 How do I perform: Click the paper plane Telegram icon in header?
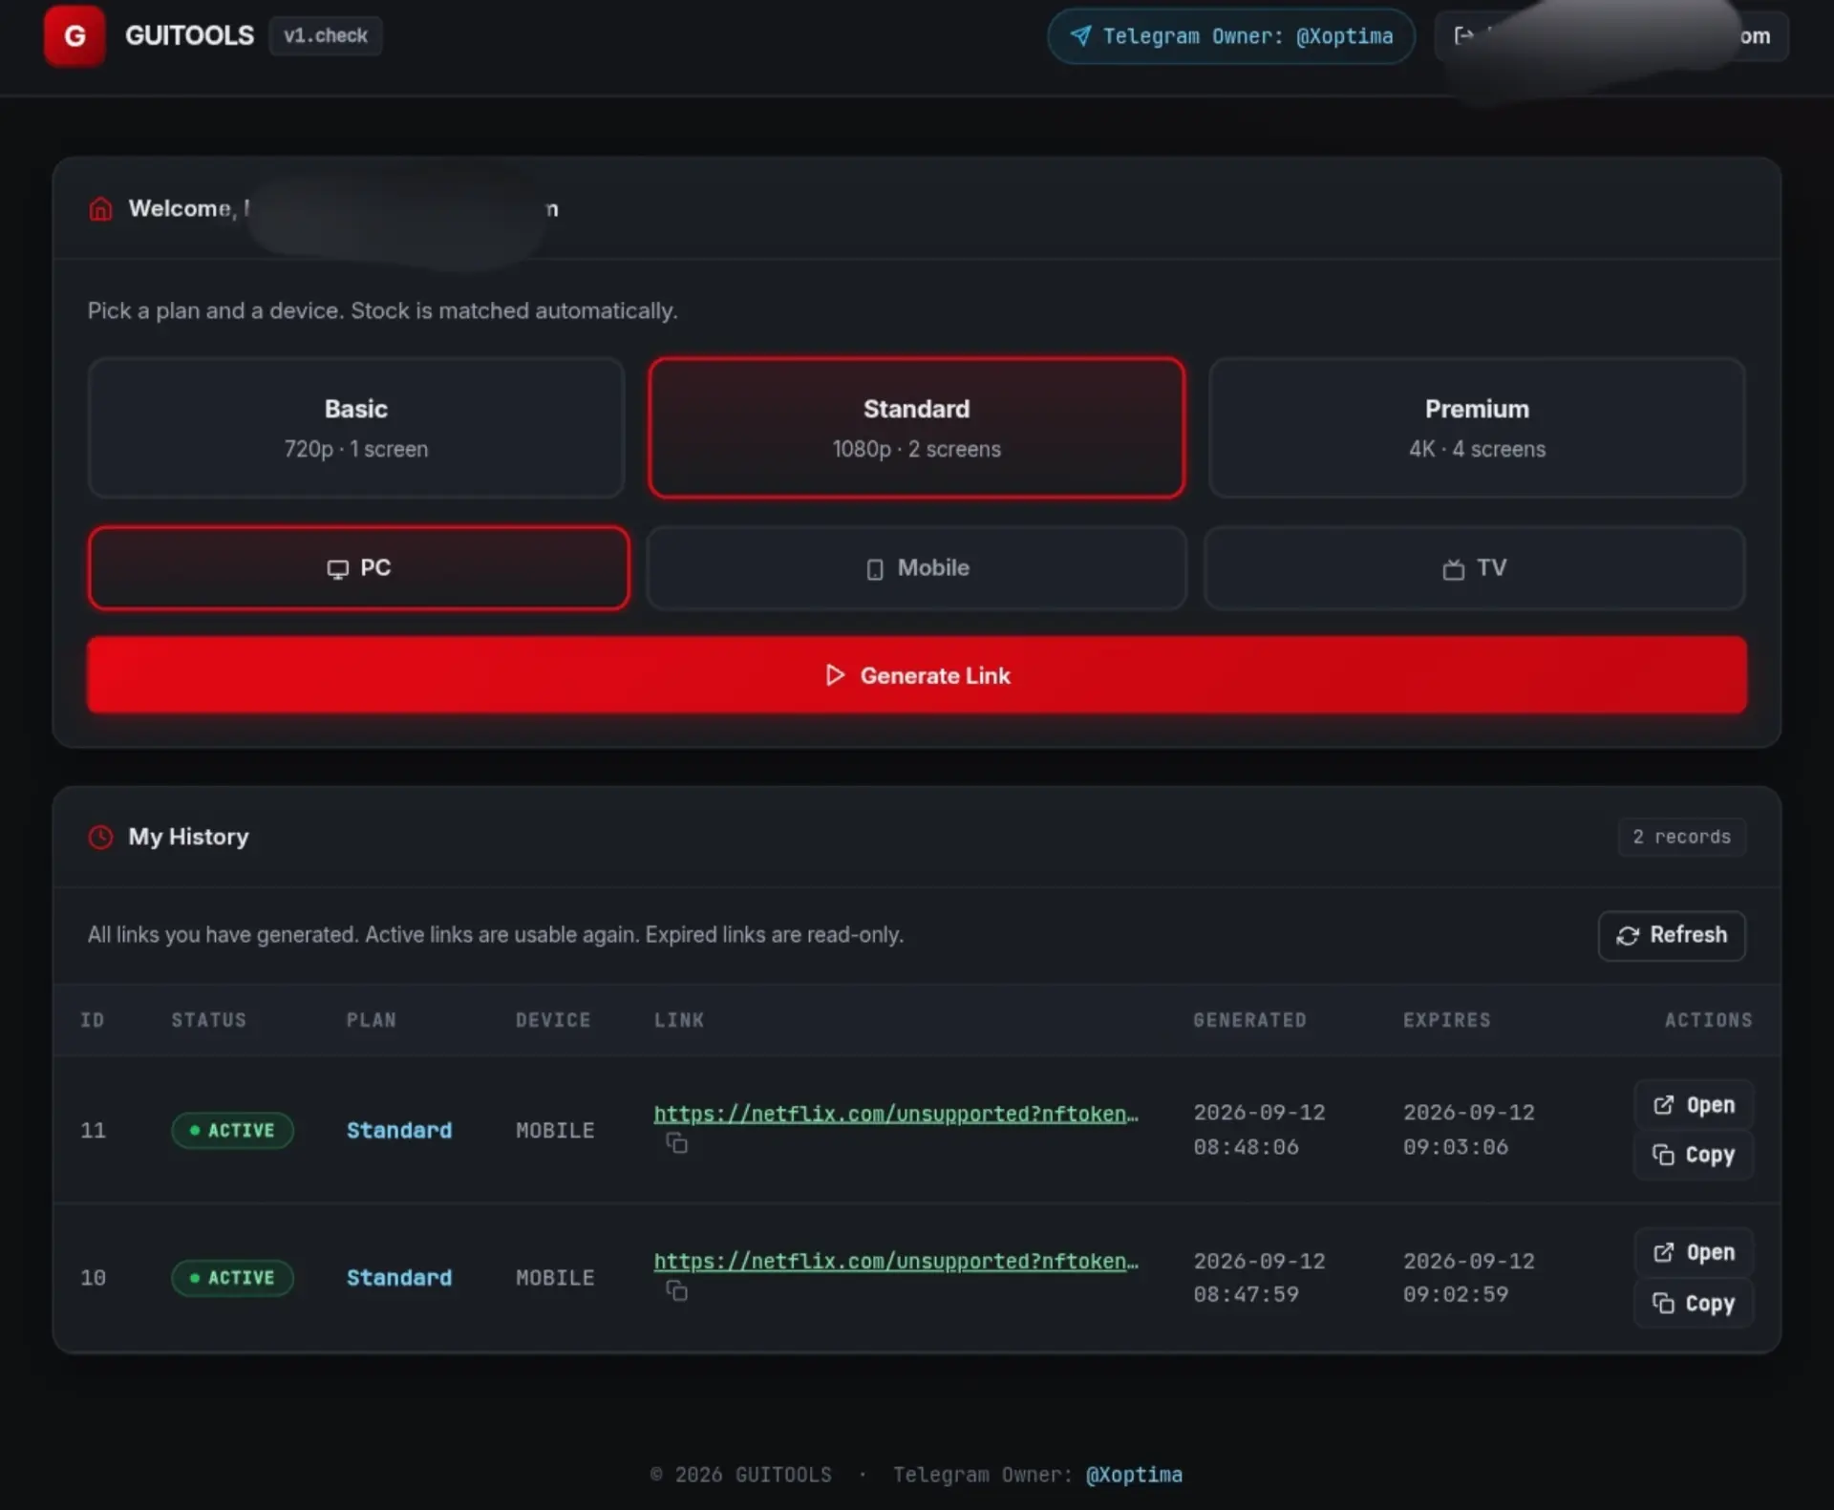pyautogui.click(x=1080, y=36)
